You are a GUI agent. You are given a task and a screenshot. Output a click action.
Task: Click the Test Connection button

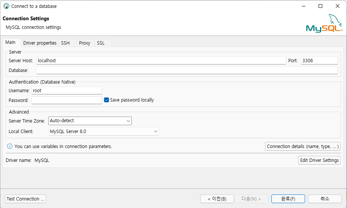click(x=25, y=199)
